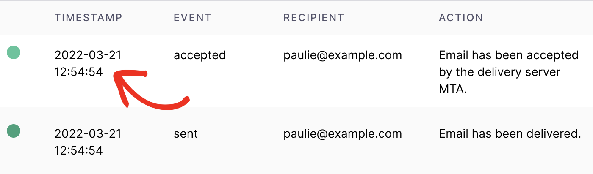This screenshot has width=593, height=174.
Task: Select the "Email has been delivered." message
Action: tap(510, 134)
